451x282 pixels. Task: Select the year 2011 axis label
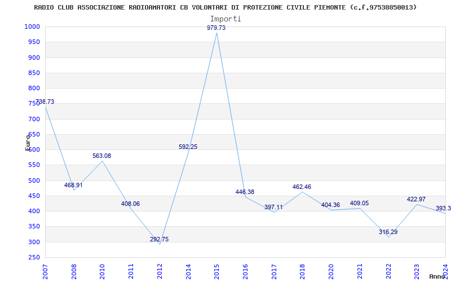coord(131,271)
